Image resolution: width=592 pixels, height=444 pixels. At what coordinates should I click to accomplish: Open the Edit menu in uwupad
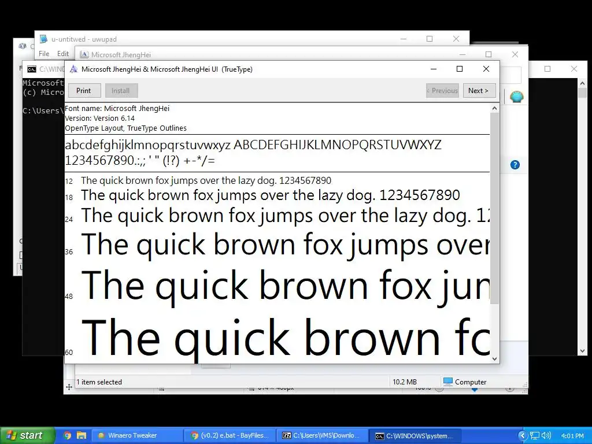(62, 54)
